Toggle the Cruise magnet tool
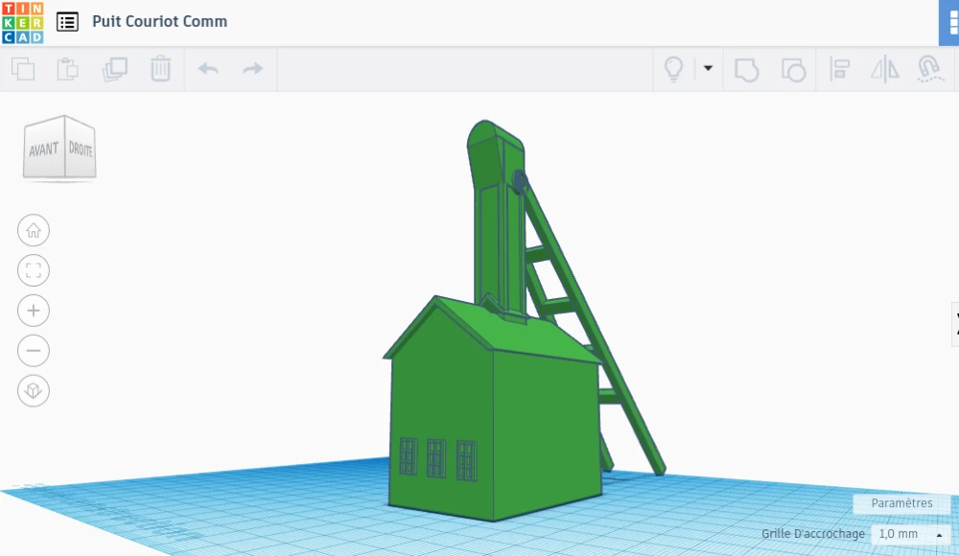This screenshot has width=959, height=556. pyautogui.click(x=928, y=69)
